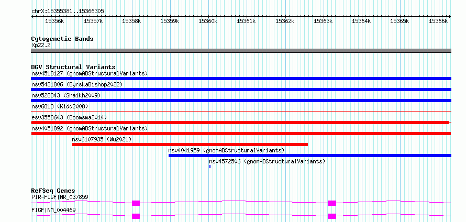Click the nsv4572506 (gnomADStructuralVariants) label

(x=267, y=161)
